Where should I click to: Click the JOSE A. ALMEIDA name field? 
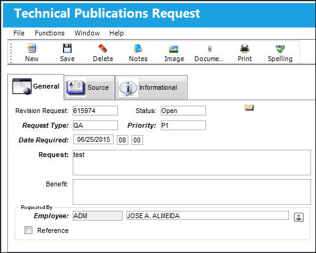pos(208,216)
